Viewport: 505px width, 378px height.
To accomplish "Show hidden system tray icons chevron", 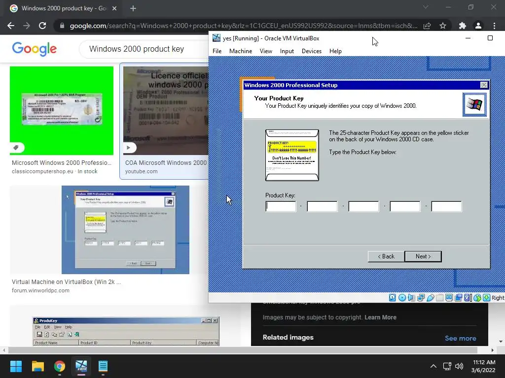I will pyautogui.click(x=433, y=366).
